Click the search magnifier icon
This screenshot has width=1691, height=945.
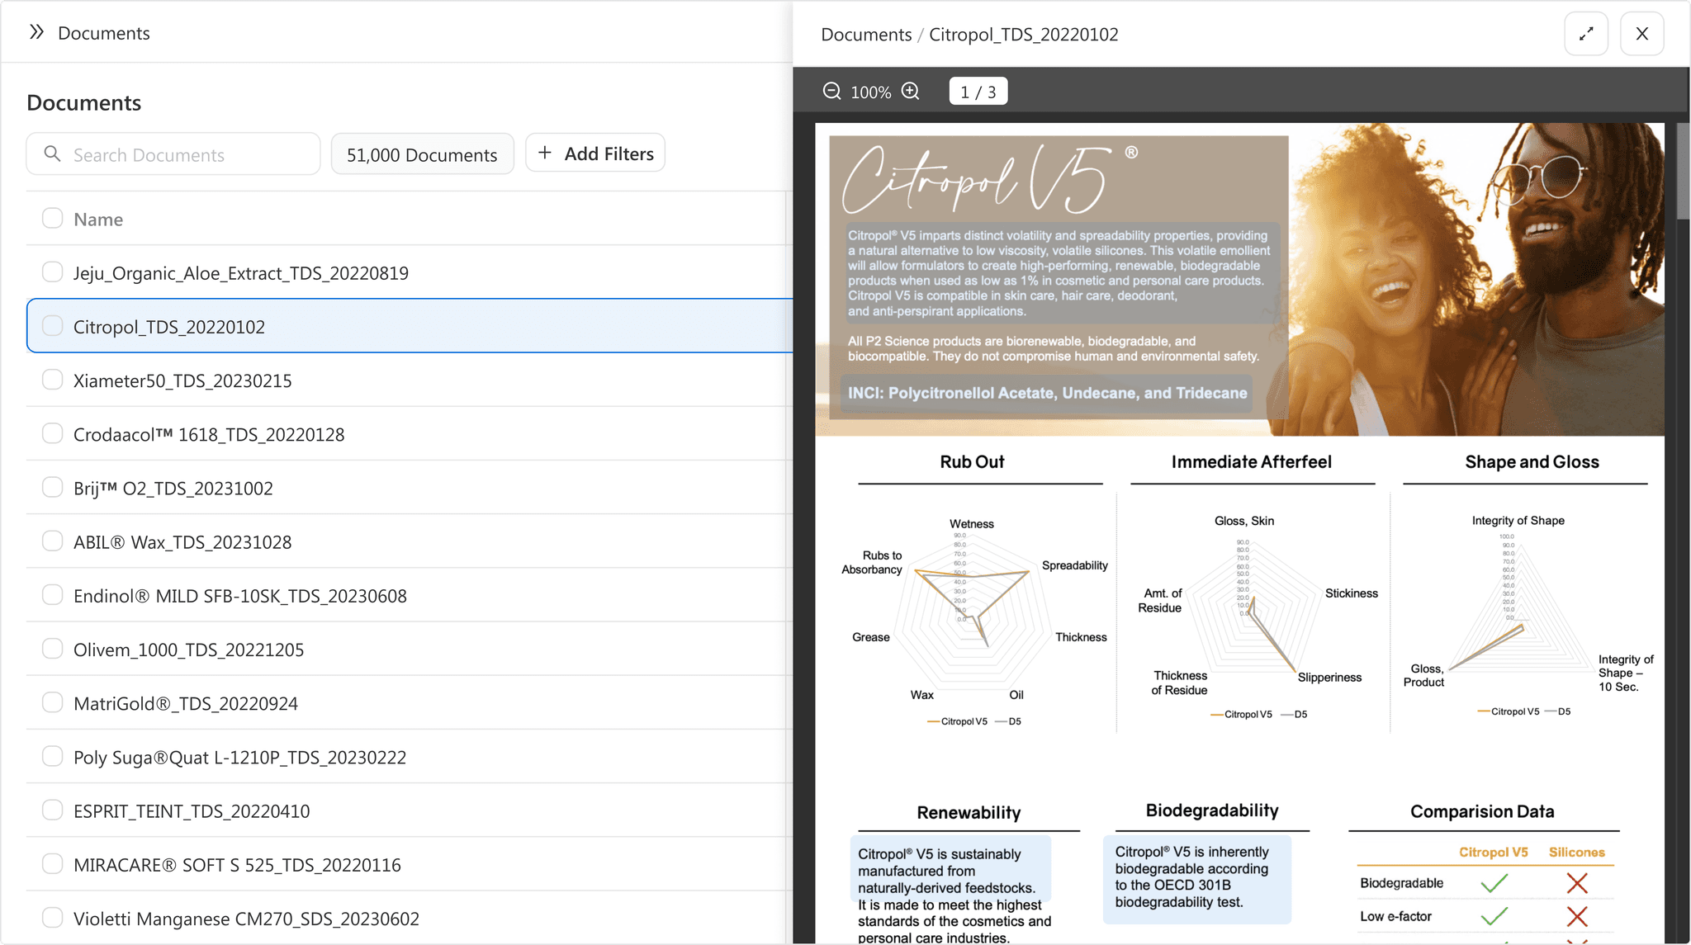[52, 154]
